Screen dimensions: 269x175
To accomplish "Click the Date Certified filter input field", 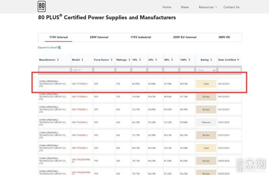I will pyautogui.click(x=229, y=70).
